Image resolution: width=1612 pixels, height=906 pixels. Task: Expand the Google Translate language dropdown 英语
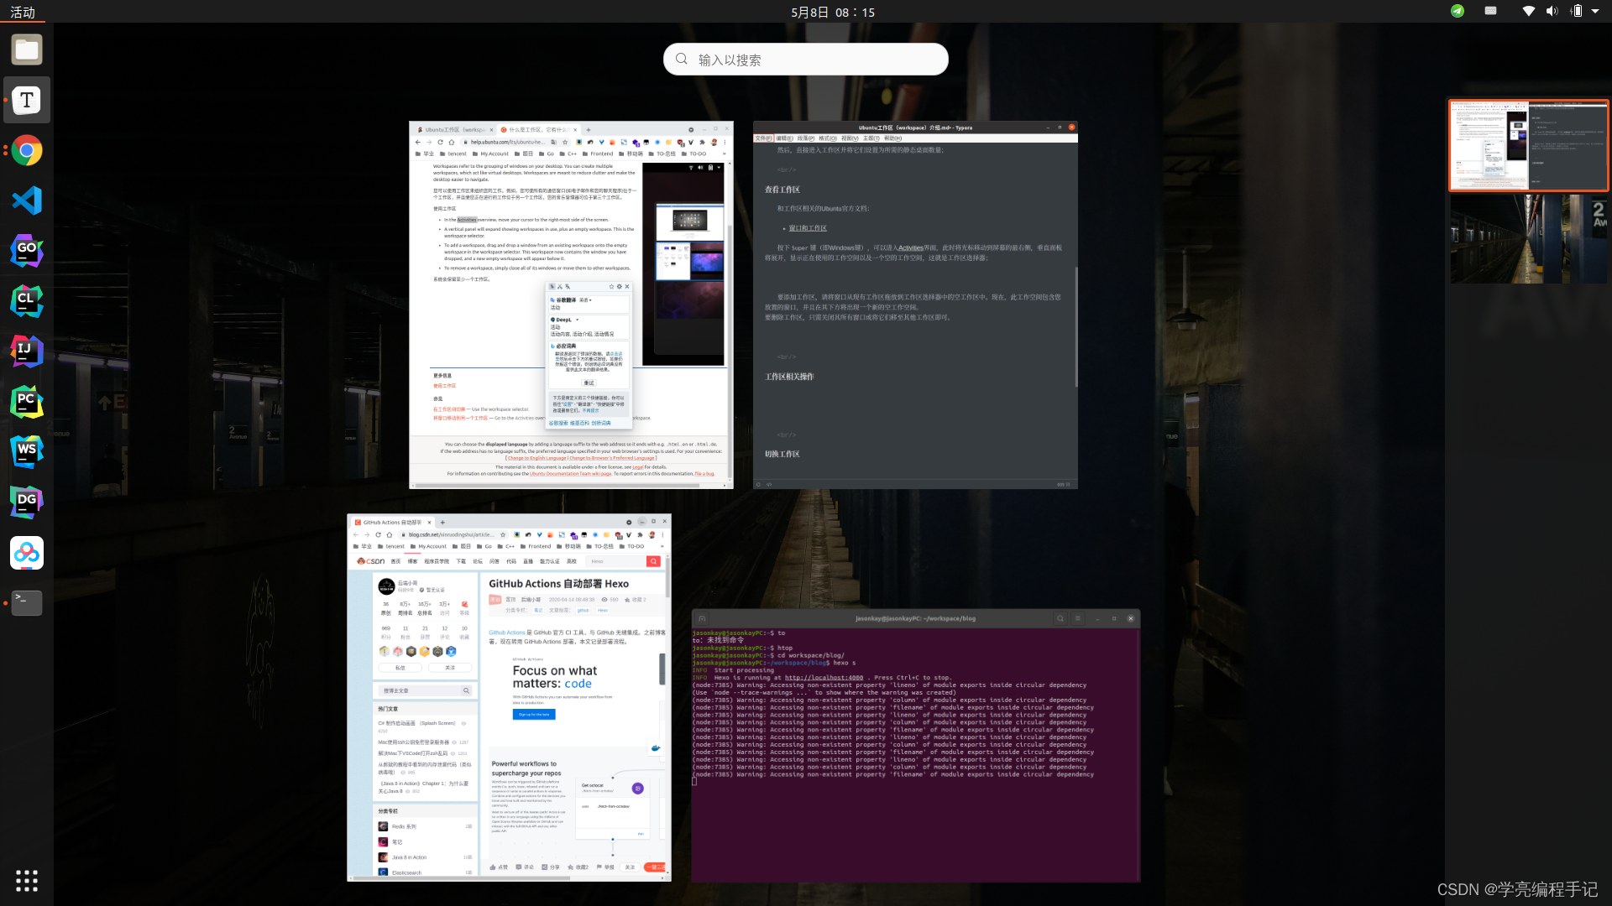(586, 300)
